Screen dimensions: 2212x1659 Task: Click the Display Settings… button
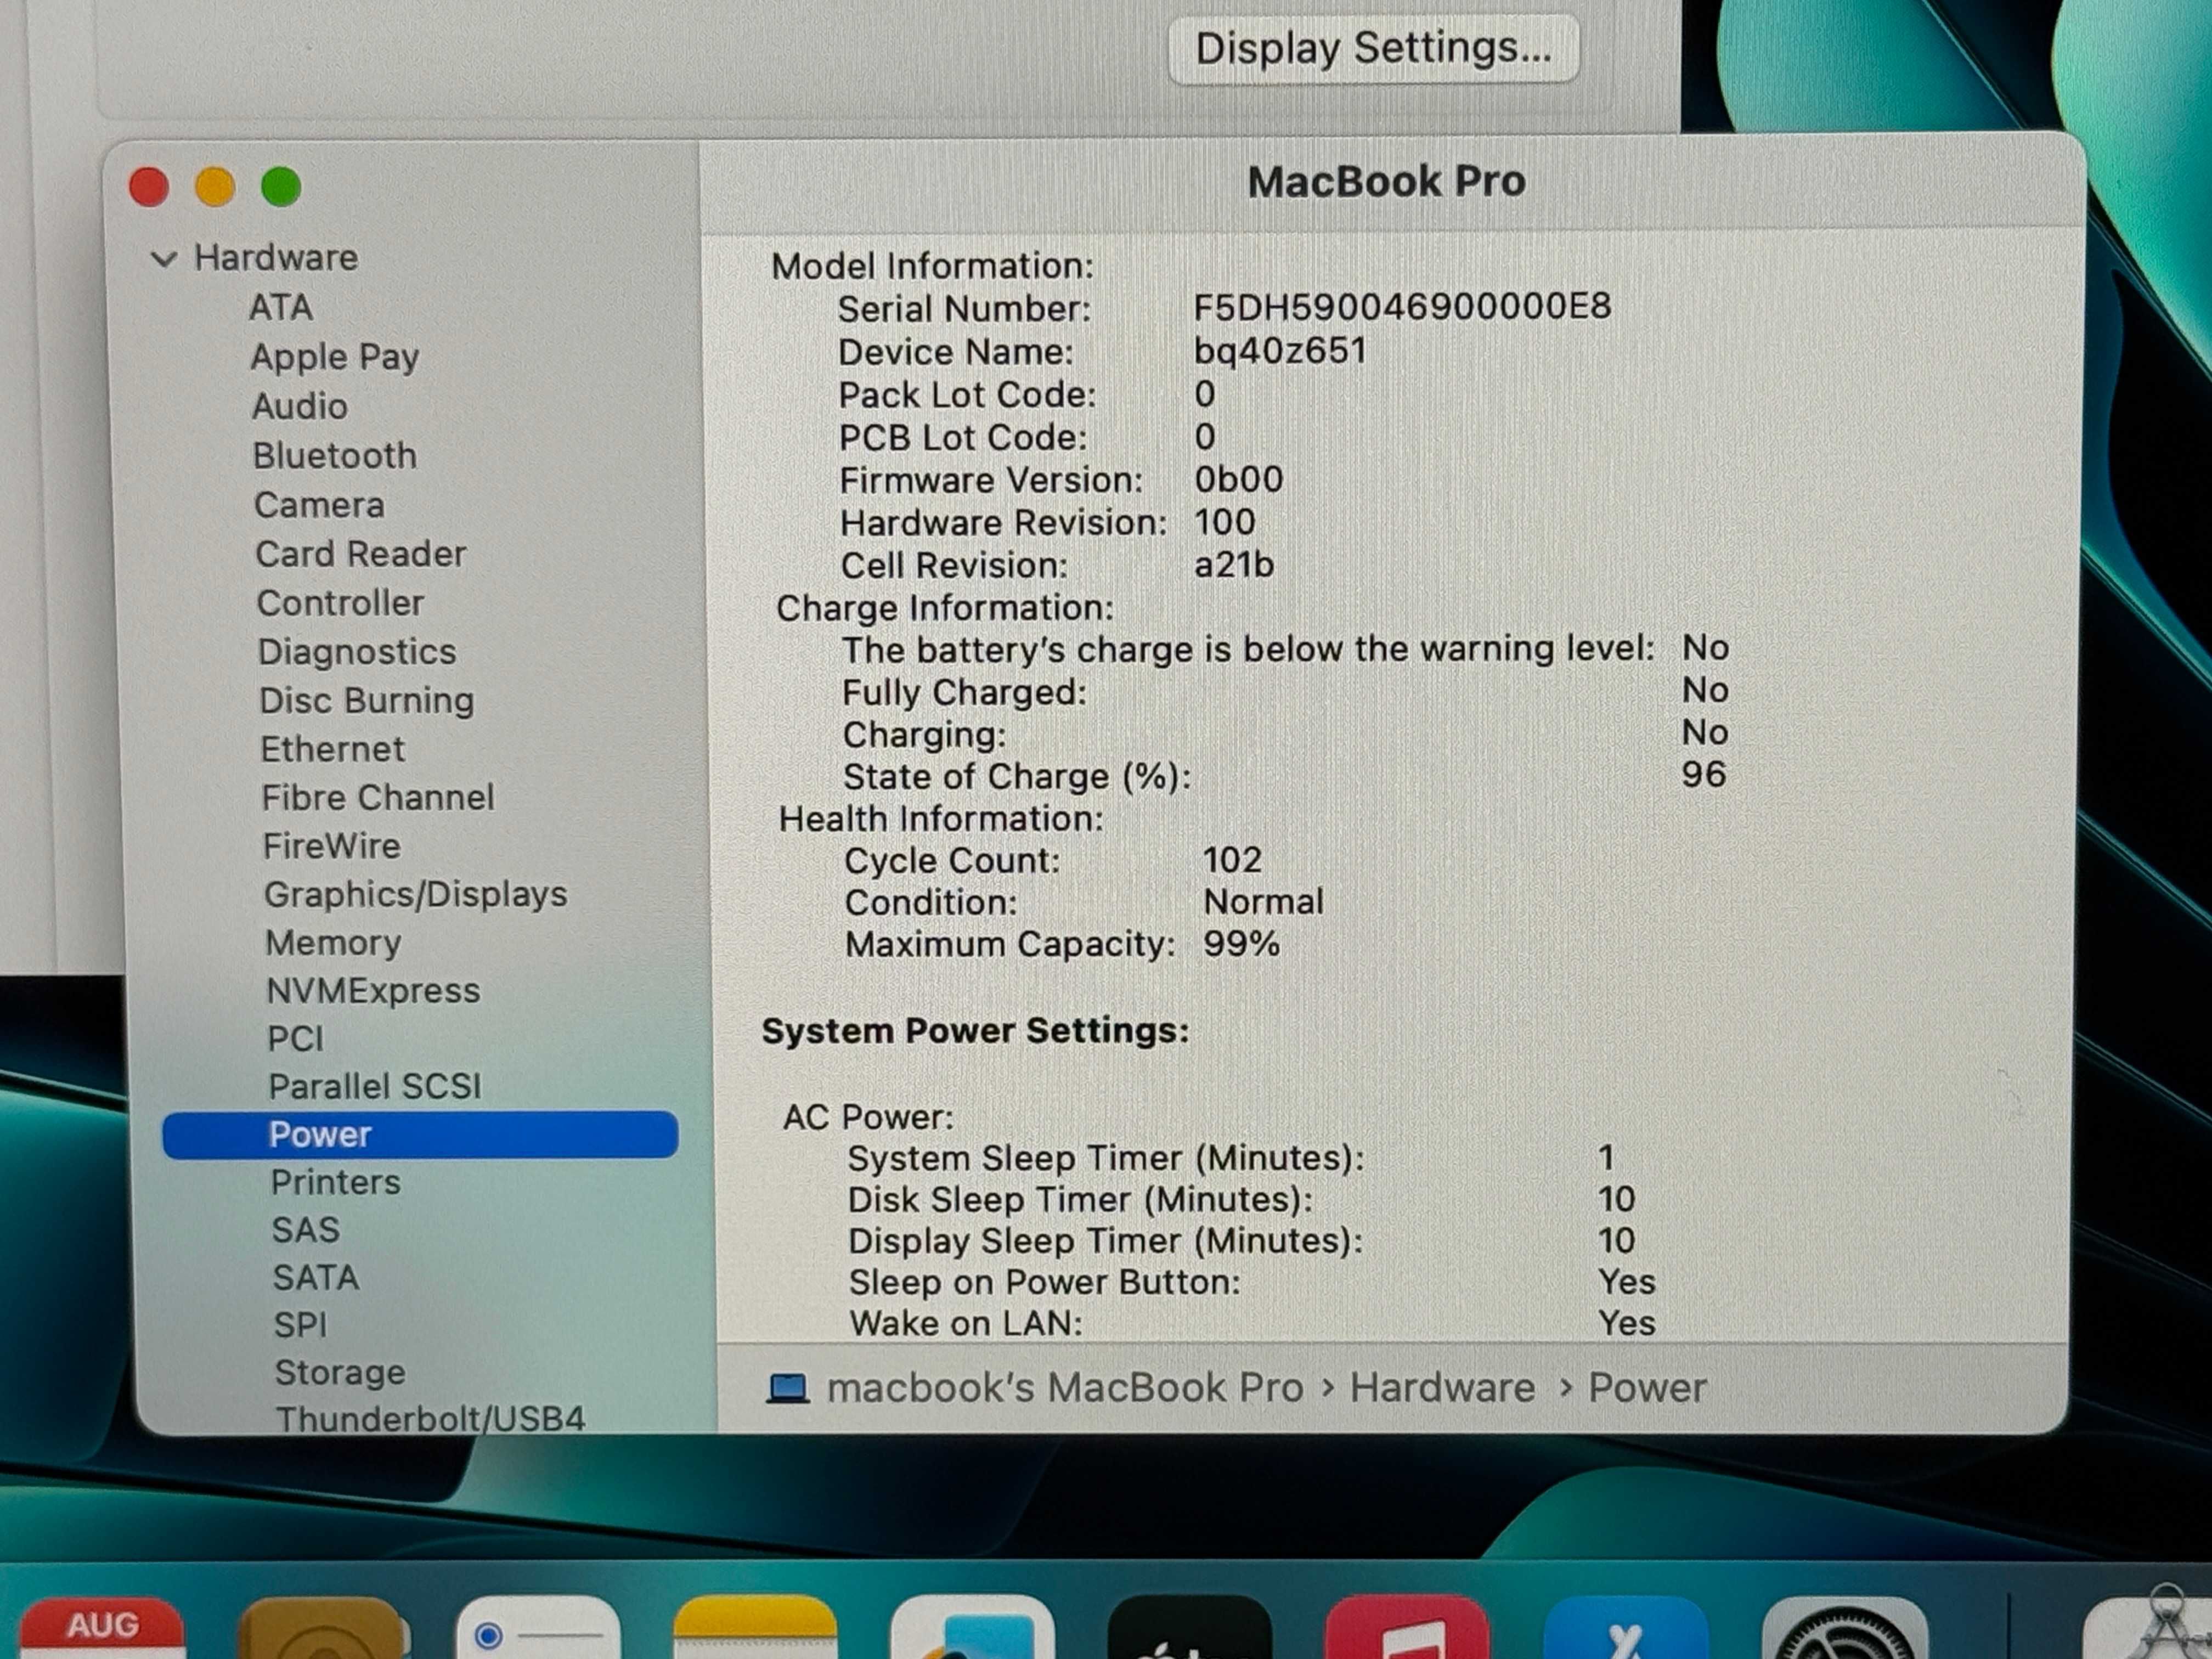point(1373,48)
